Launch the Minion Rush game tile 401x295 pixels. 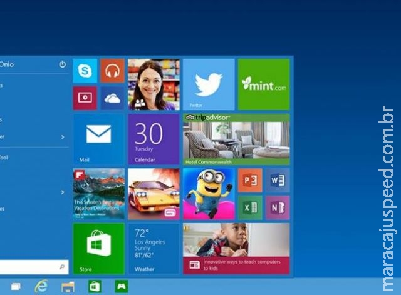(209, 194)
